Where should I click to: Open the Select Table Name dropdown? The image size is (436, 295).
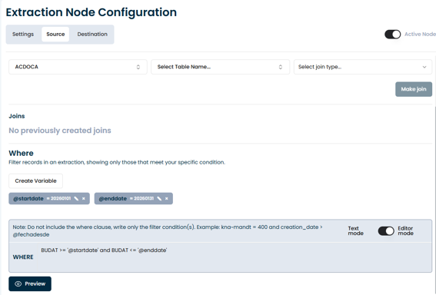220,67
